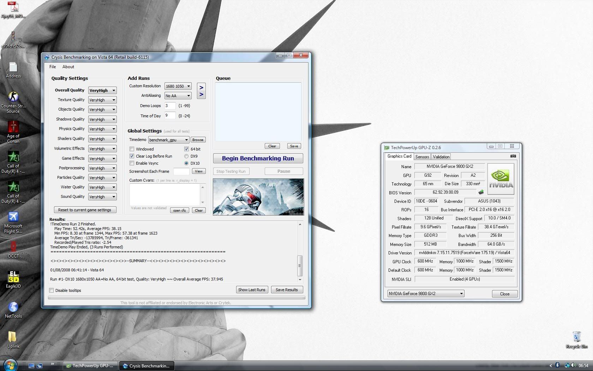This screenshot has height=371, width=593.
Task: Open Microsoft Flight Simulator desktop icon
Action: coord(13,217)
